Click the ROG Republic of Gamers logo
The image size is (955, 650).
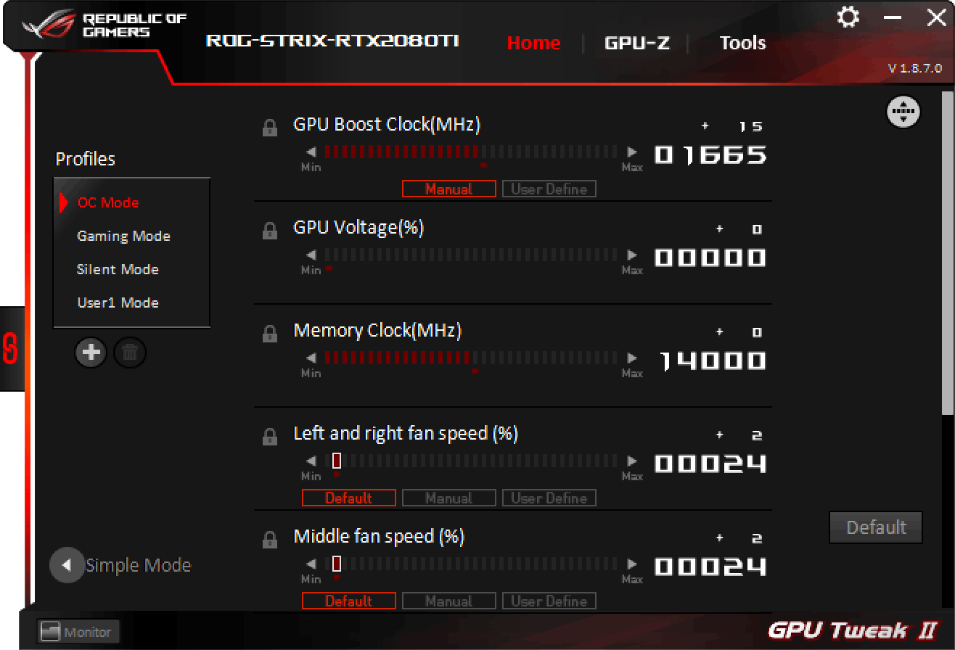[104, 25]
